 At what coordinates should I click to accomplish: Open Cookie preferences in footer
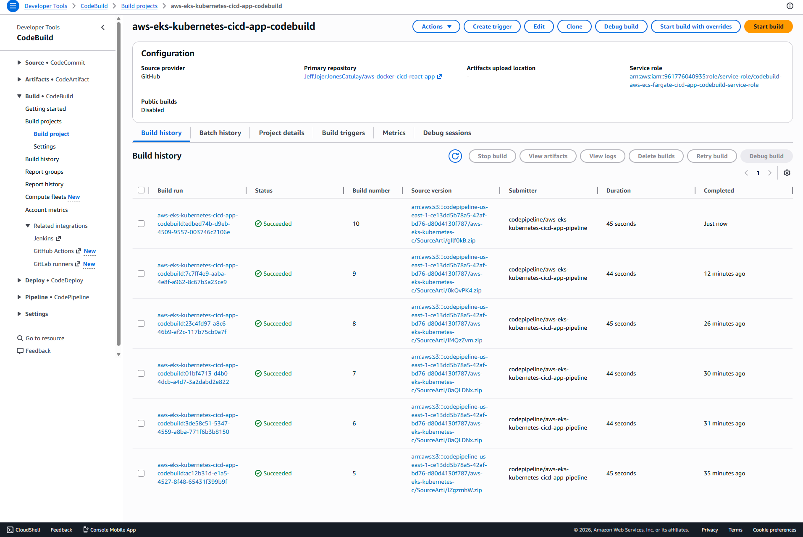tap(774, 530)
